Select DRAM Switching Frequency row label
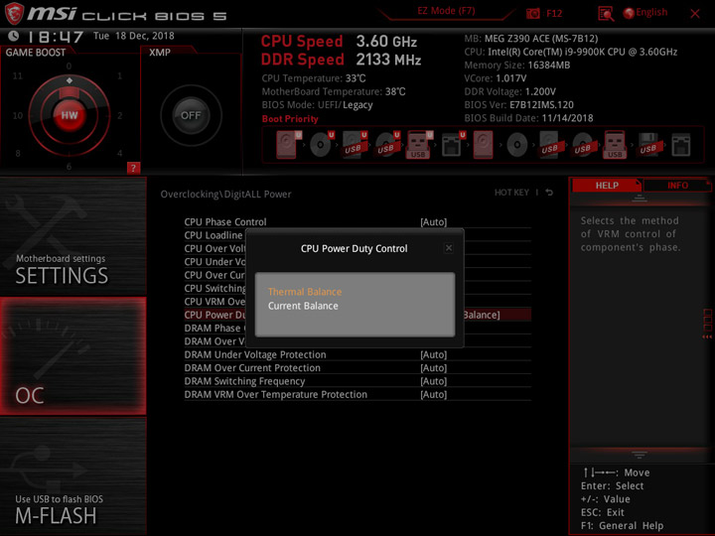 [x=244, y=381]
